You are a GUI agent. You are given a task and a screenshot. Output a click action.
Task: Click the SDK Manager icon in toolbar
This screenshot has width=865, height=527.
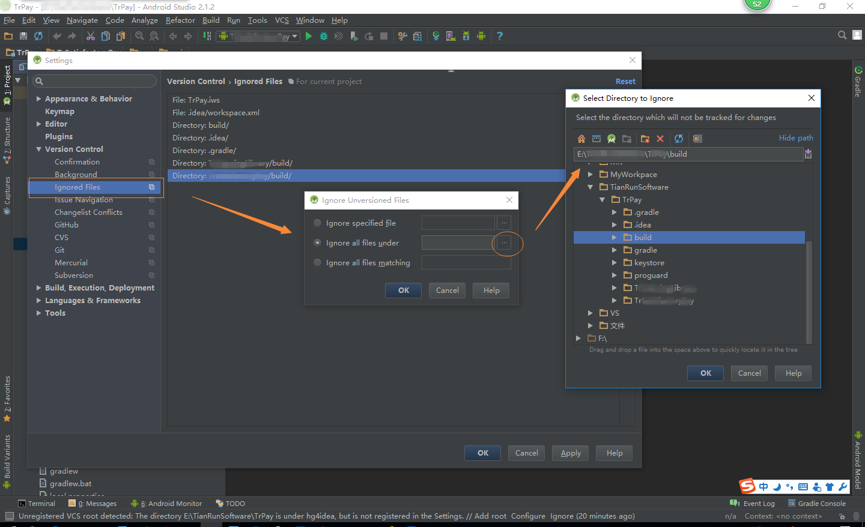(x=466, y=36)
